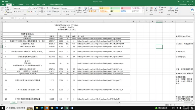Apply the red font color A
Screen dimensions: 195x110
pos(31,11)
